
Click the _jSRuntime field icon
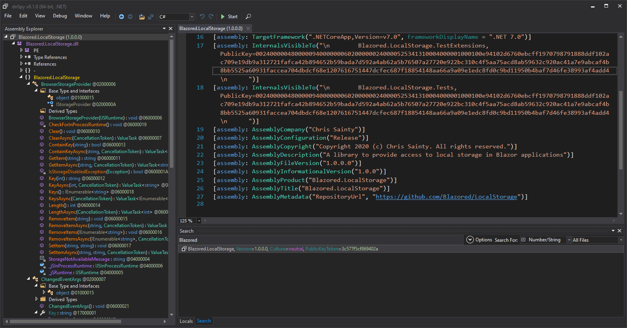pos(42,272)
